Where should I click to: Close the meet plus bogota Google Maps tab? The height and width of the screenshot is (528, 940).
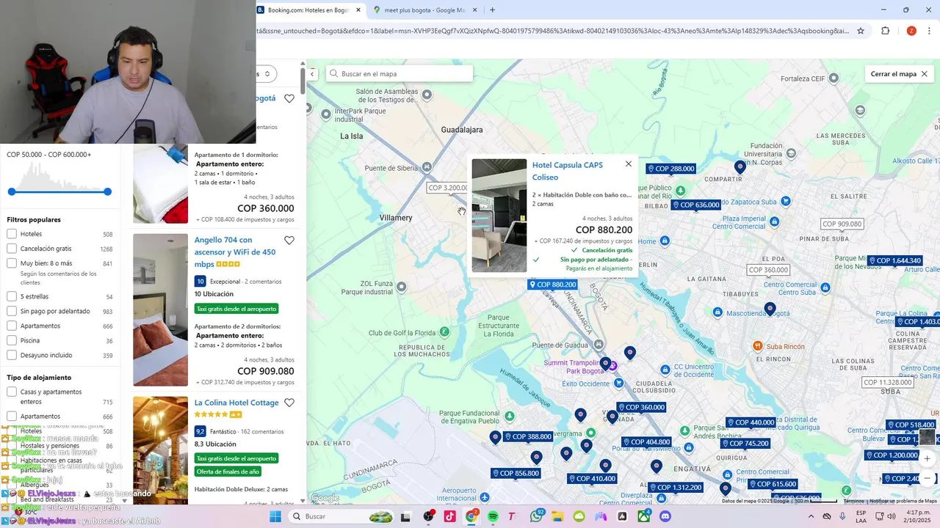(474, 10)
